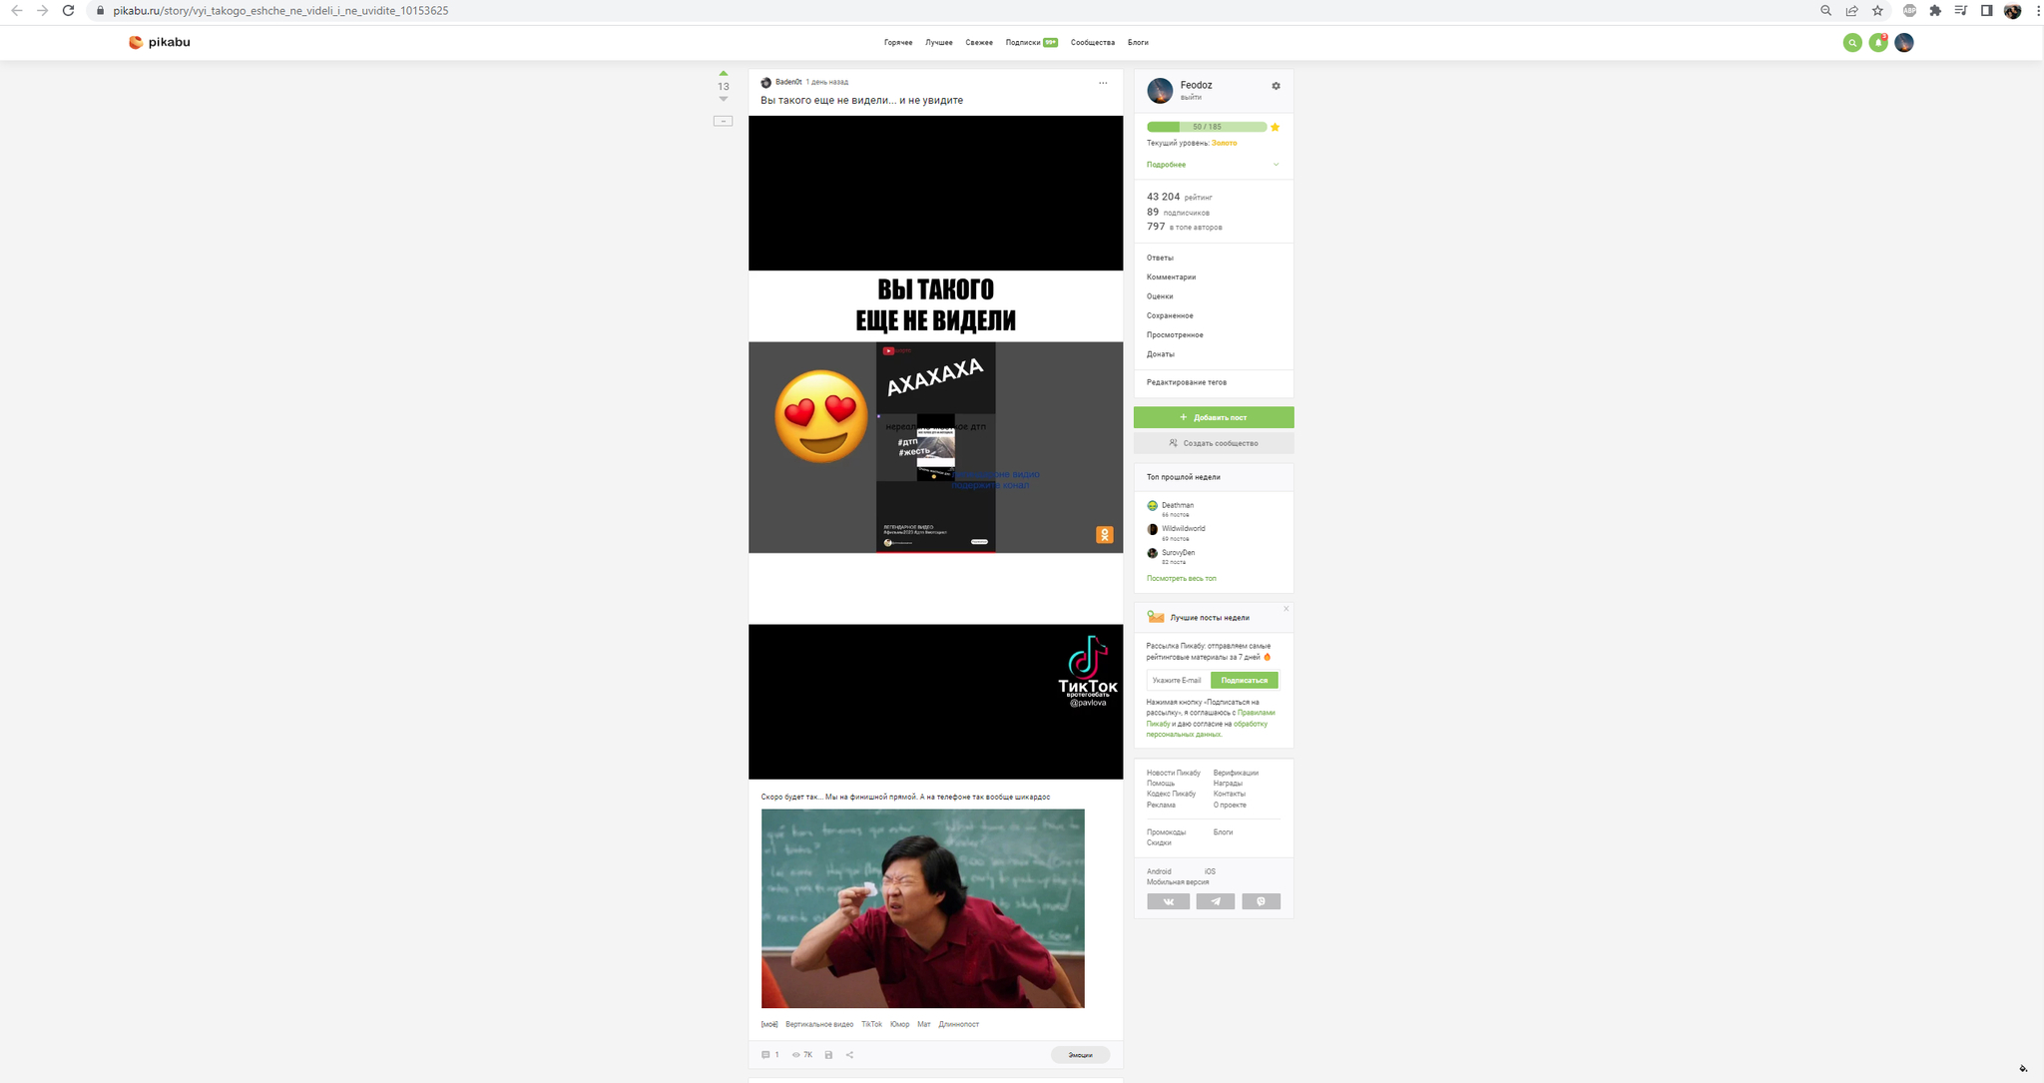This screenshot has width=2044, height=1083.
Task: Share the post via share icon
Action: click(850, 1055)
